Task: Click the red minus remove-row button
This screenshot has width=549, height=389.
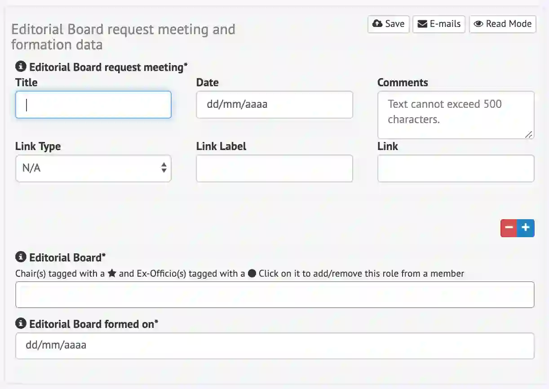Action: pos(509,228)
